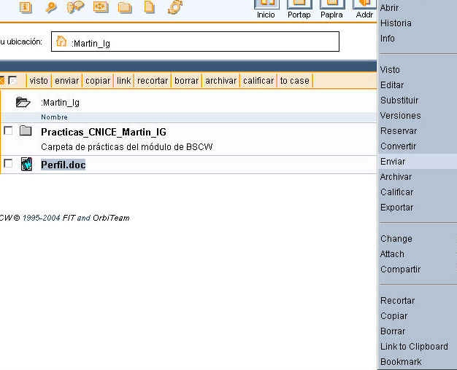Choose Enviar from the context menu

[x=393, y=162]
